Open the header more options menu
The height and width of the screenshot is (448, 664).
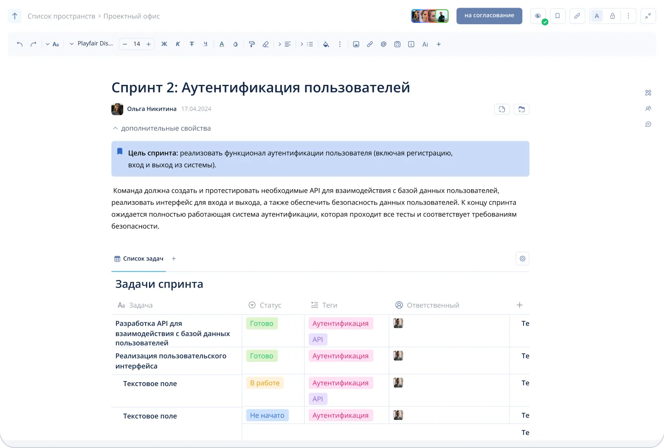628,16
